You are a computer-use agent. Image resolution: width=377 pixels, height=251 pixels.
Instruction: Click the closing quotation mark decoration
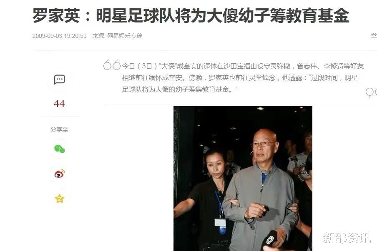[371, 93]
